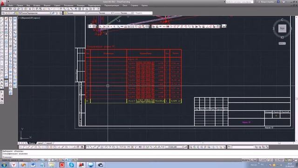Open Yandex browser from the taskbar
The width and height of the screenshot is (298, 168).
click(x=14, y=165)
